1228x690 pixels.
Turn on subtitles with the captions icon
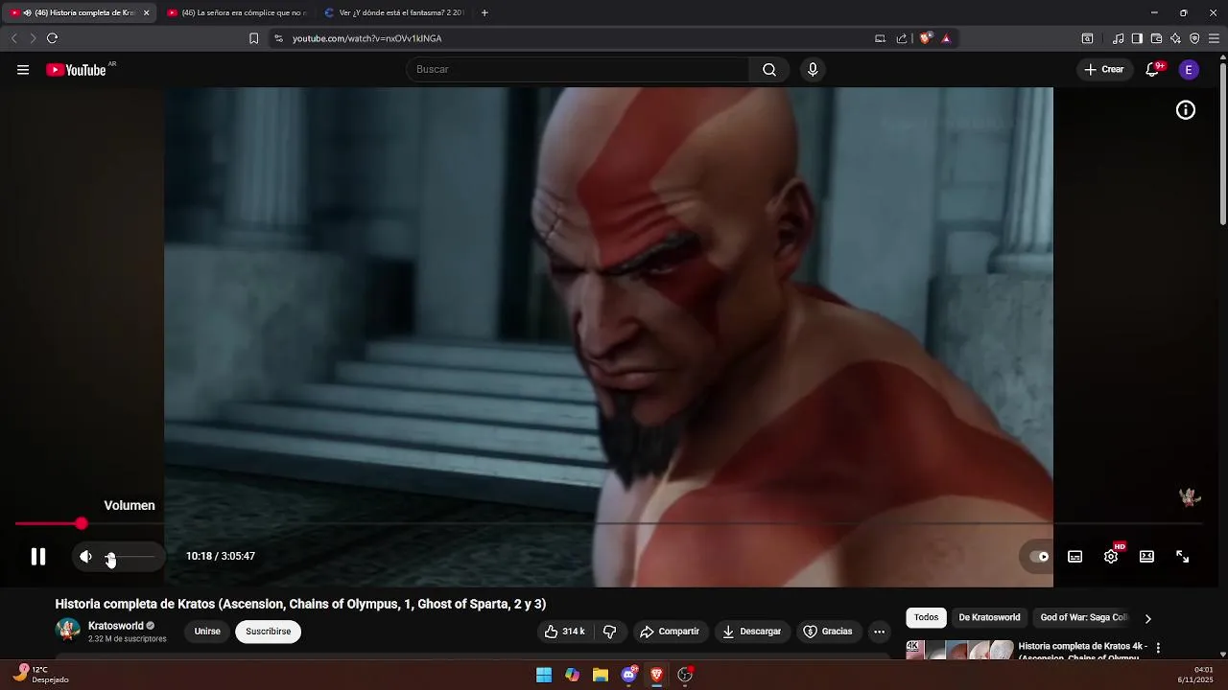(1075, 557)
